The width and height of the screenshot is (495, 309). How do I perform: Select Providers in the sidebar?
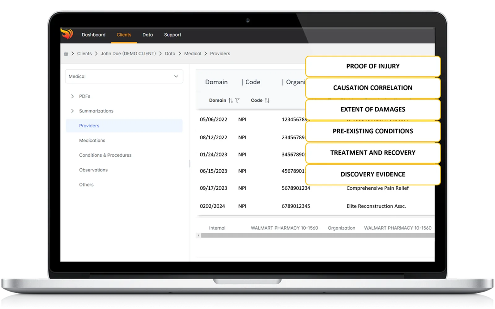pyautogui.click(x=124, y=126)
